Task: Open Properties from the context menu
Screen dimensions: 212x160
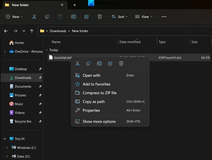Action: (x=91, y=110)
